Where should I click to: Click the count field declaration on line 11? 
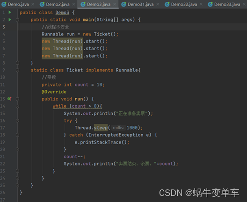pyautogui.click(x=73, y=85)
